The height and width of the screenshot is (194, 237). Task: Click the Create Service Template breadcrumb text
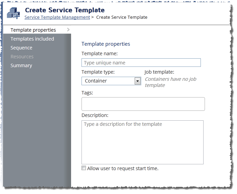tap(122, 17)
